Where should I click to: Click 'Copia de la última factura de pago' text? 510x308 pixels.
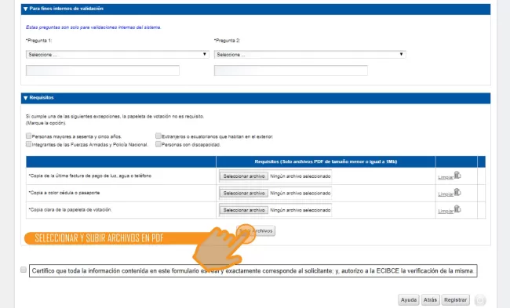click(x=89, y=176)
